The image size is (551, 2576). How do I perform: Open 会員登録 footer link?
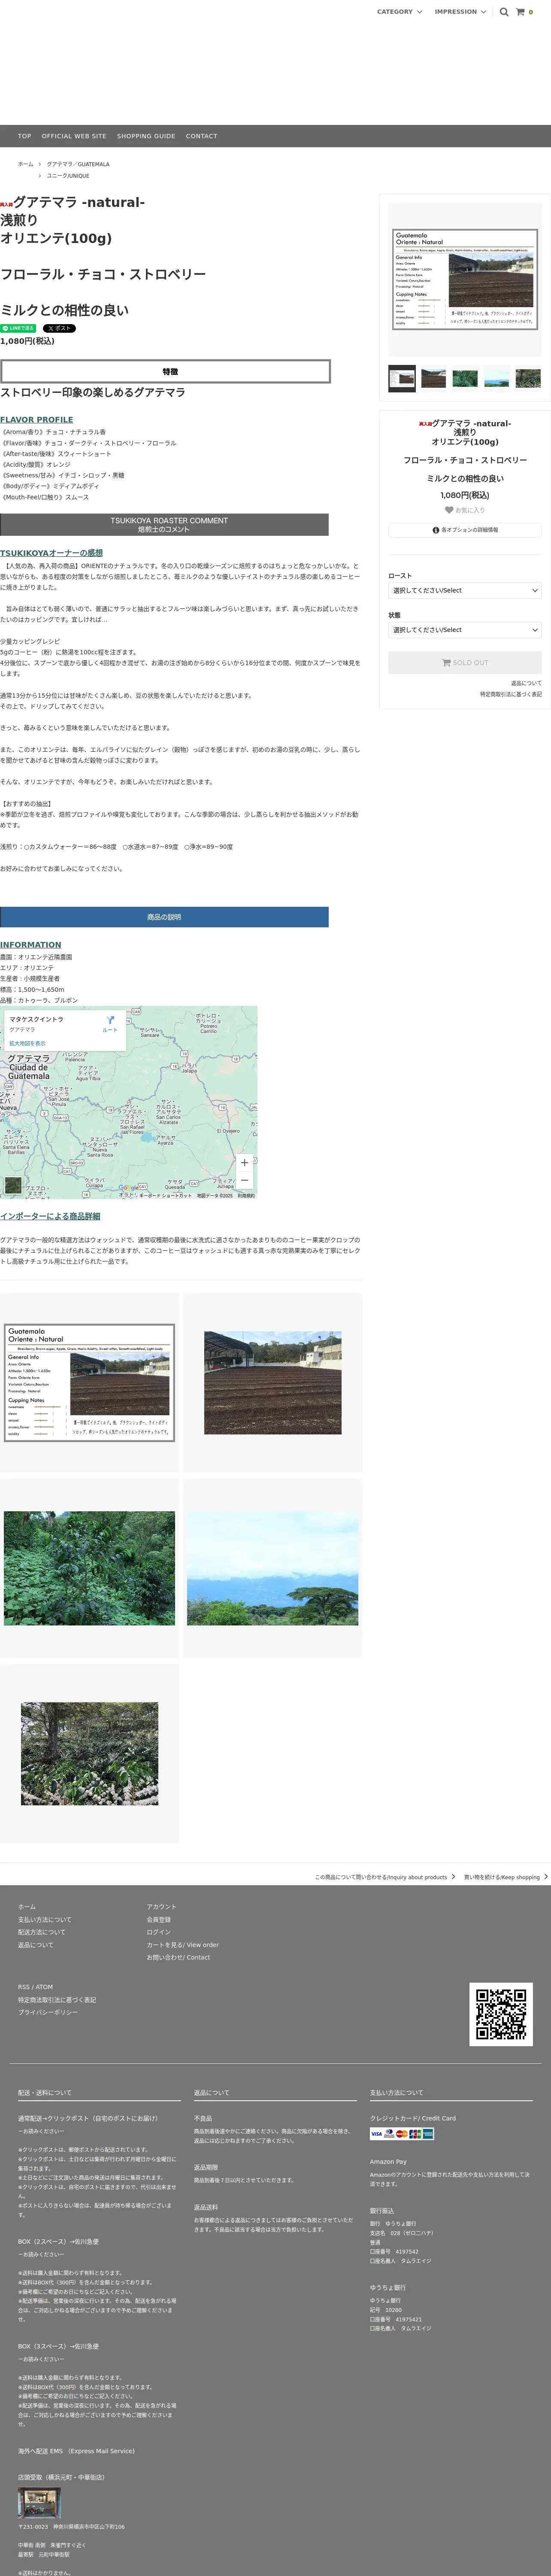click(x=159, y=1920)
